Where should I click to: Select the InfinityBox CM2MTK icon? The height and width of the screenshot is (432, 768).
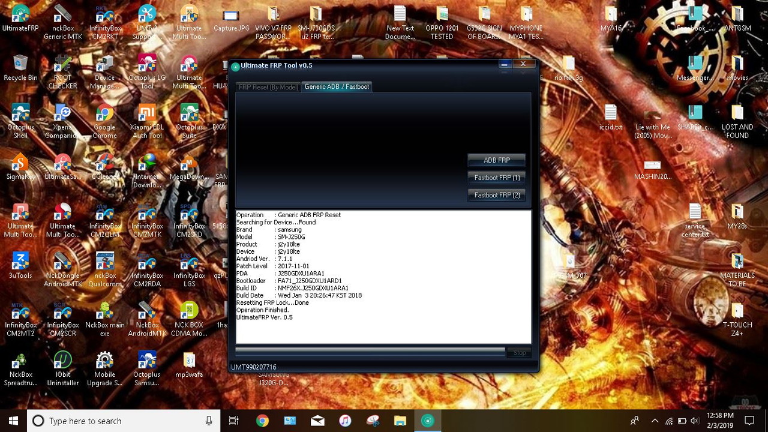(x=147, y=220)
